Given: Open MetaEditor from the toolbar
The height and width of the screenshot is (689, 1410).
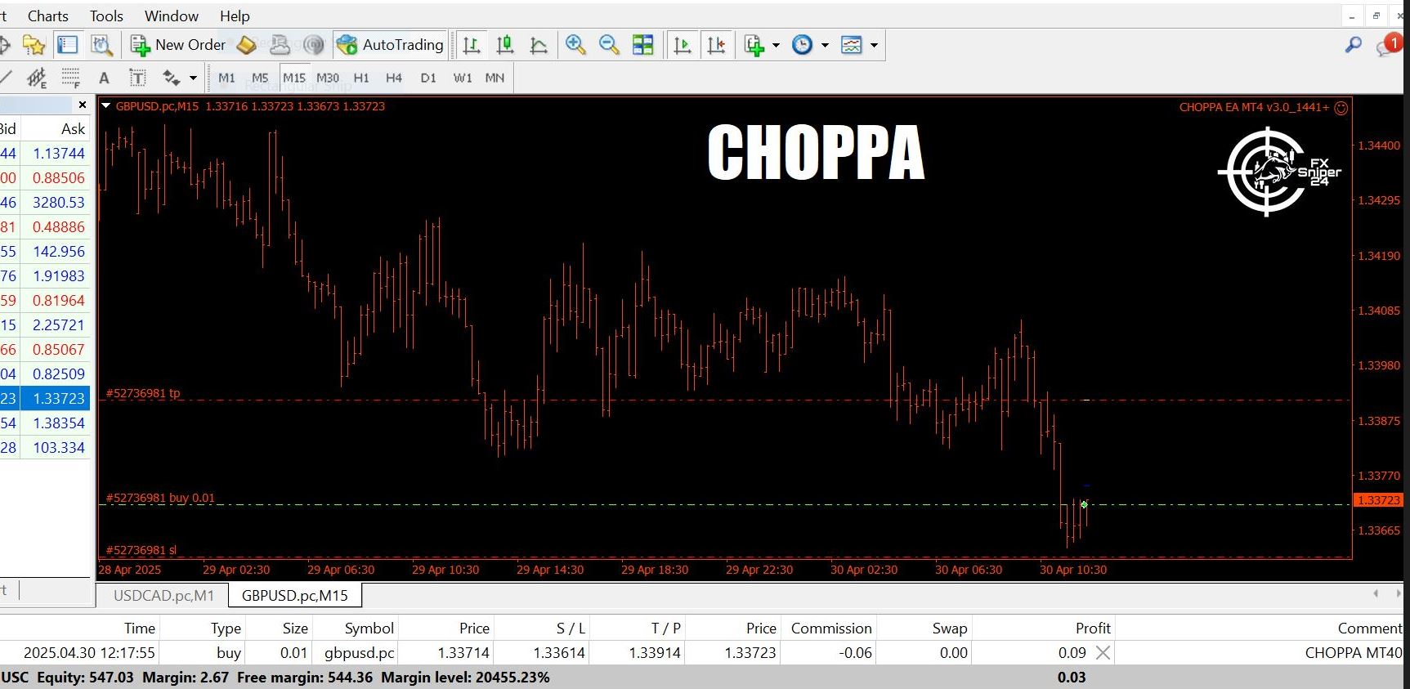Looking at the screenshot, I should pos(246,45).
